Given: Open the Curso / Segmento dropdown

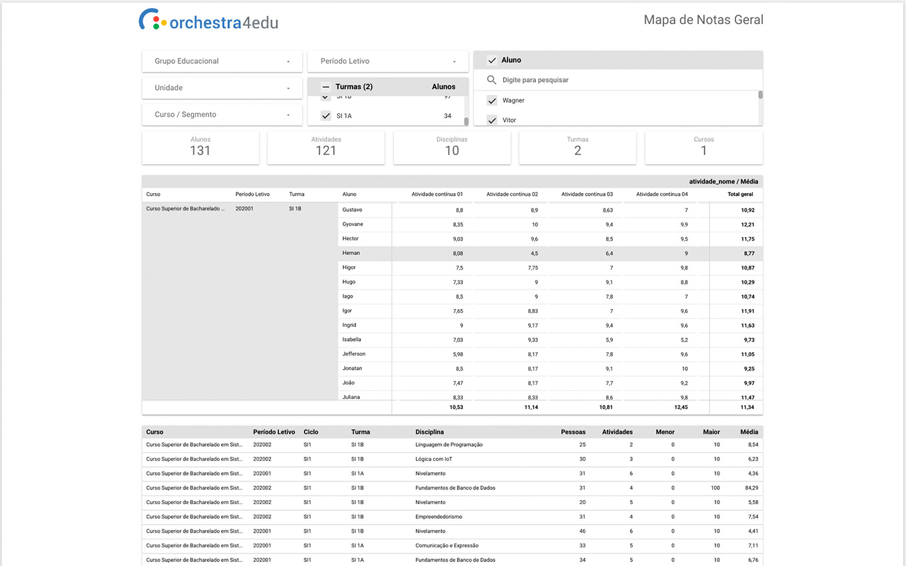Looking at the screenshot, I should pos(222,115).
